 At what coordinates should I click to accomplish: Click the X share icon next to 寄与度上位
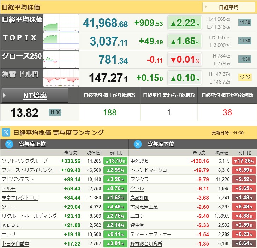9,144
